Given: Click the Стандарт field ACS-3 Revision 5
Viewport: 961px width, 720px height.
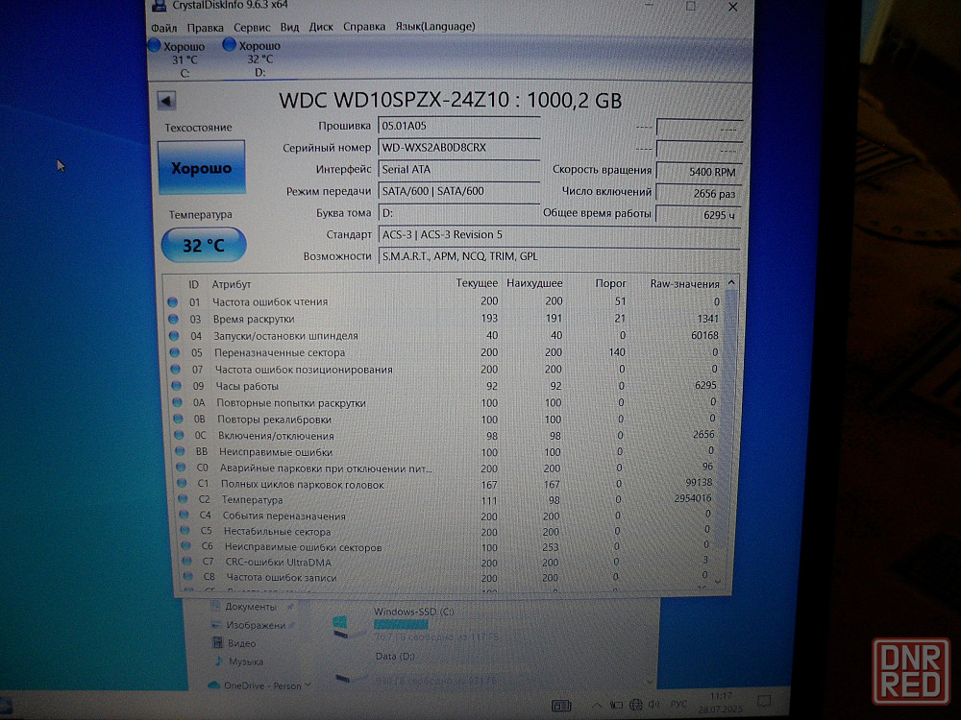Looking at the screenshot, I should [559, 234].
